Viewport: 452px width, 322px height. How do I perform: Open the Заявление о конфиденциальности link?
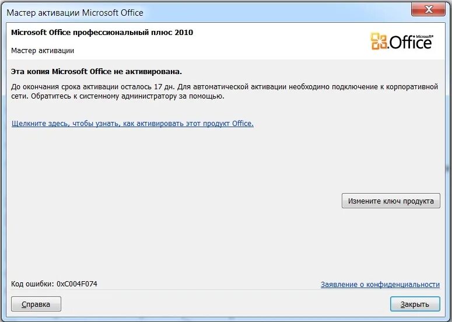tap(380, 284)
